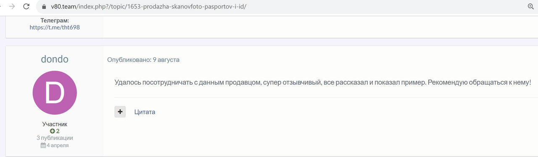This screenshot has width=538, height=157.
Task: Go forward with the browser forward arrow
Action: [12, 6]
